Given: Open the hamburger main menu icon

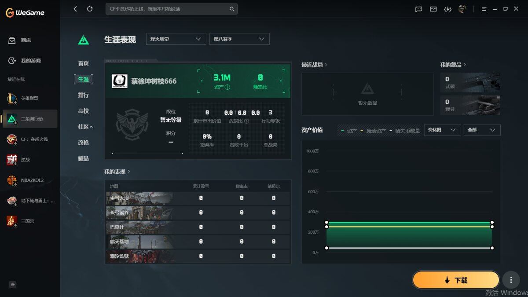Looking at the screenshot, I should point(484,9).
